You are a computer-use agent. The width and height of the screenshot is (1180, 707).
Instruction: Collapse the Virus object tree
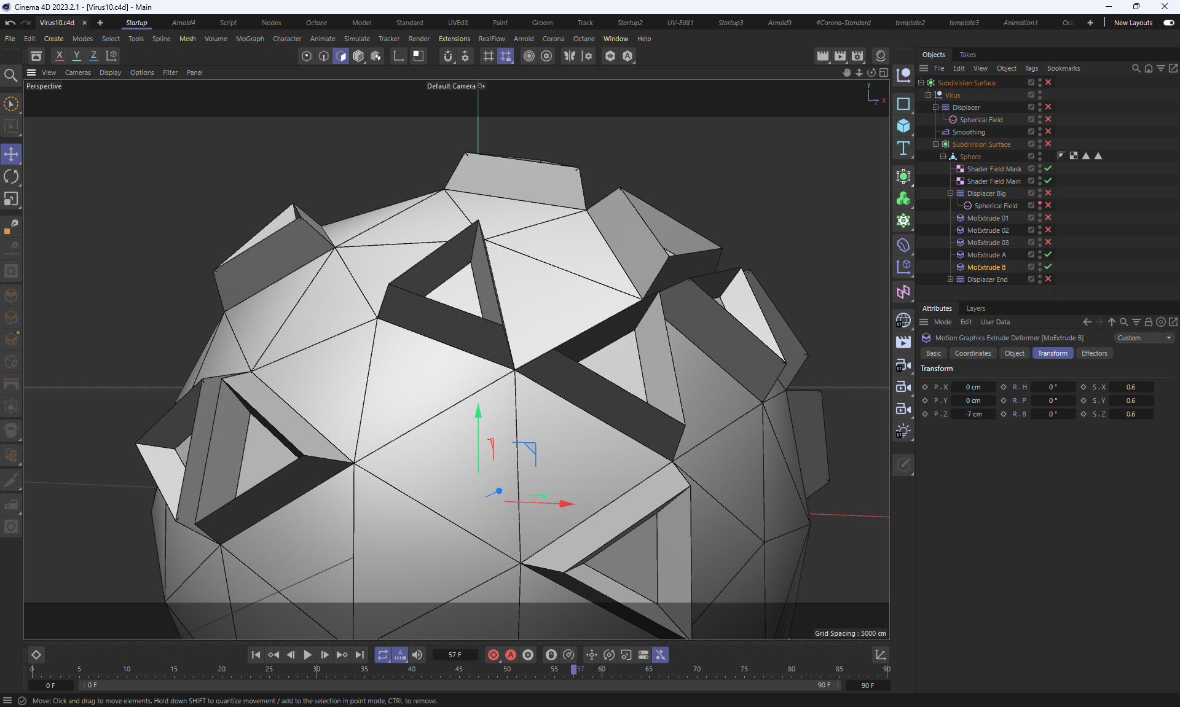pyautogui.click(x=928, y=95)
